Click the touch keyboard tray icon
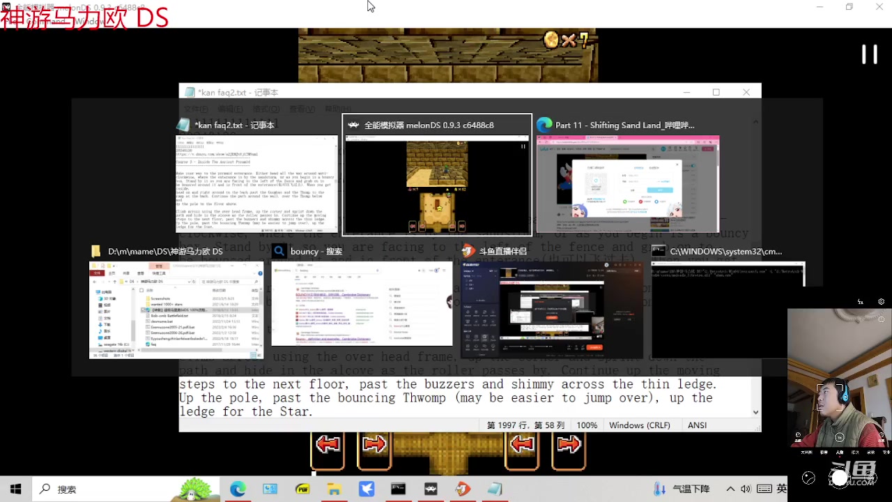 (764, 489)
